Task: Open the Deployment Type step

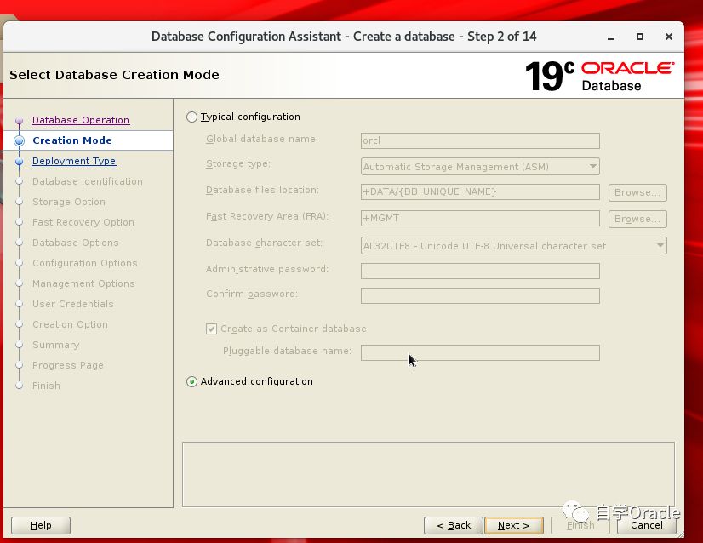Action: coord(74,161)
